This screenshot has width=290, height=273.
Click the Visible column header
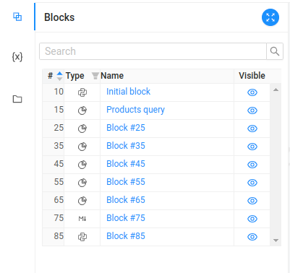[252, 76]
